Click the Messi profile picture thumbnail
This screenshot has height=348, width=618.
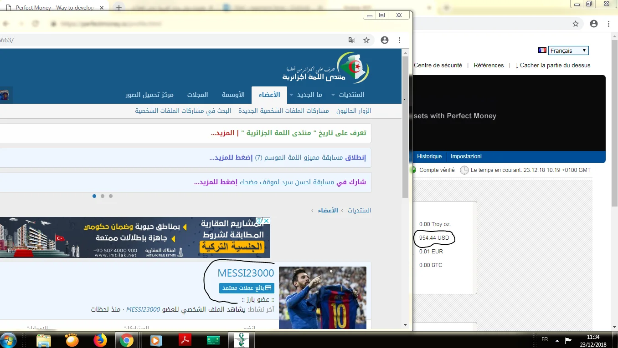322,297
